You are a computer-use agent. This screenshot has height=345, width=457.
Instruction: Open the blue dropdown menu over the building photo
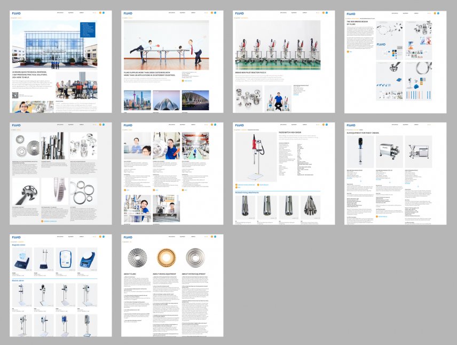coord(88,29)
